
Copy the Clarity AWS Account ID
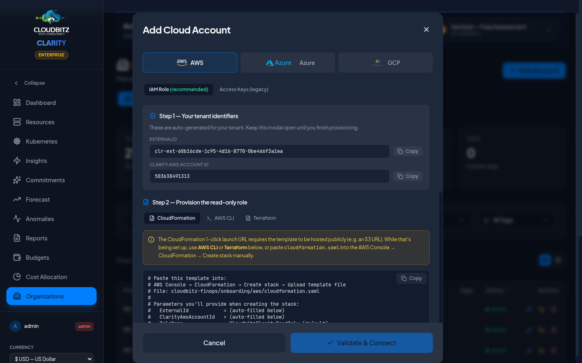tap(408, 176)
